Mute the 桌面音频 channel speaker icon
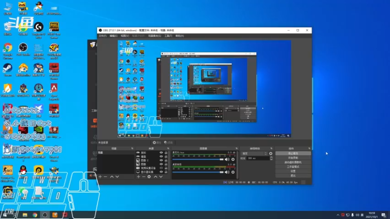The image size is (390, 219). pyautogui.click(x=227, y=172)
